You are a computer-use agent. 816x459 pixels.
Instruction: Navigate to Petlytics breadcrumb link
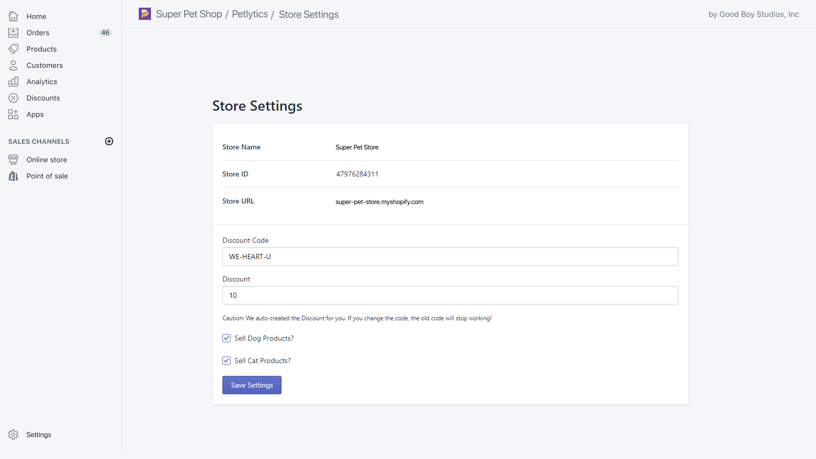[x=249, y=14]
